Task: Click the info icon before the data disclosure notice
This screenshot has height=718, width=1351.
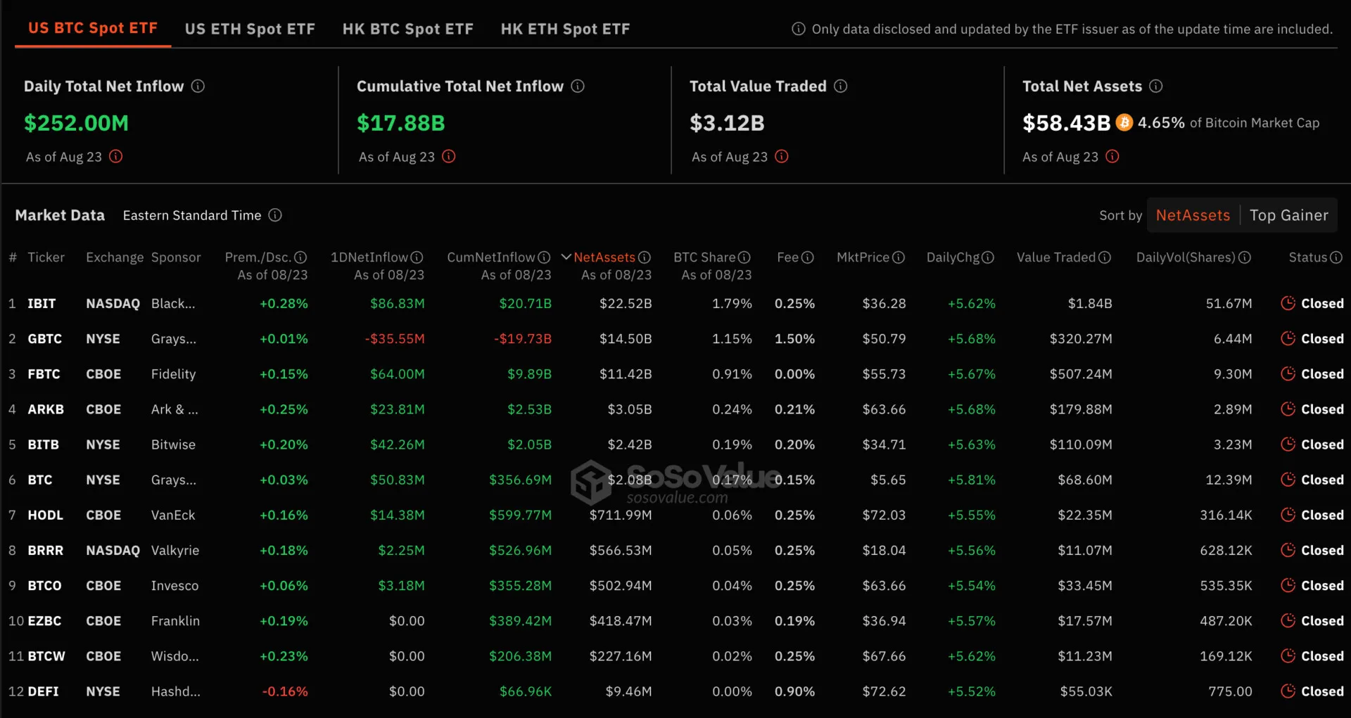Action: 799,29
